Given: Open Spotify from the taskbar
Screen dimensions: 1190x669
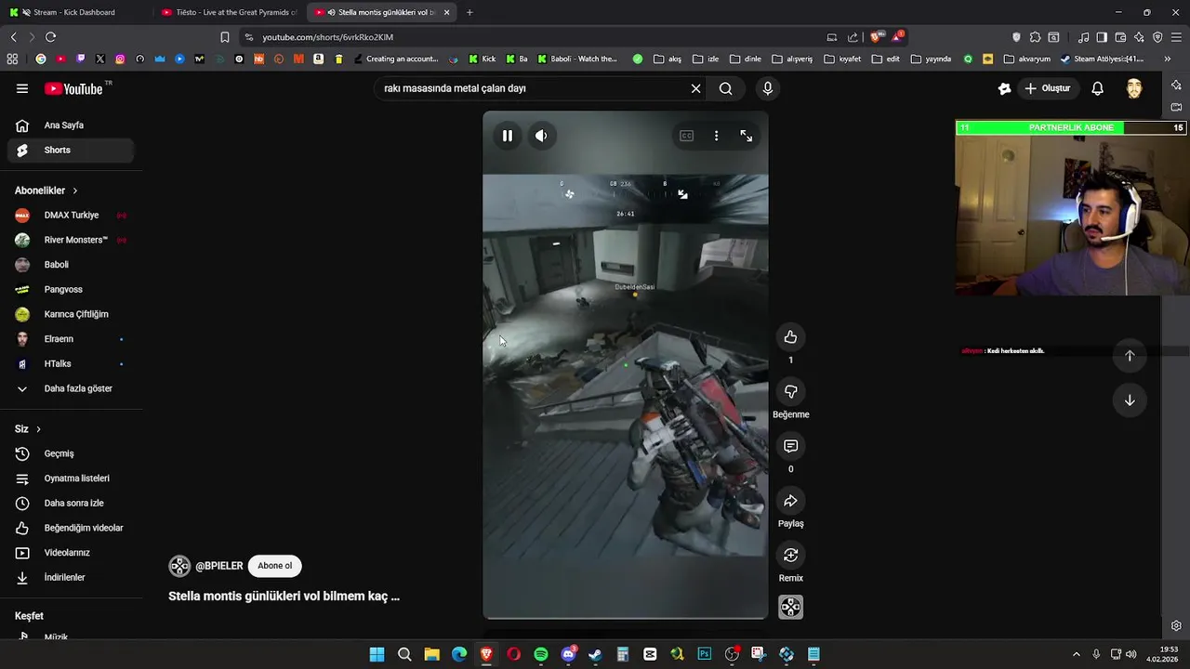Looking at the screenshot, I should 541,654.
